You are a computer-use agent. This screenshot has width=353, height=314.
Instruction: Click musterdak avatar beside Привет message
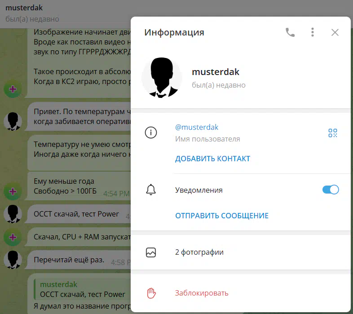point(13,121)
